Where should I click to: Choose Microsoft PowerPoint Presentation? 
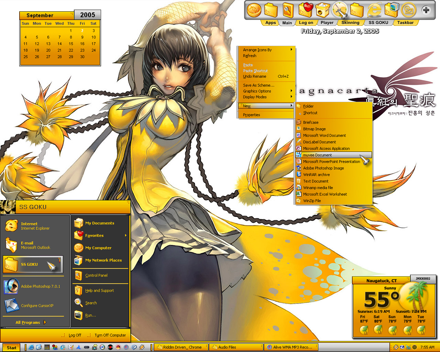point(333,162)
